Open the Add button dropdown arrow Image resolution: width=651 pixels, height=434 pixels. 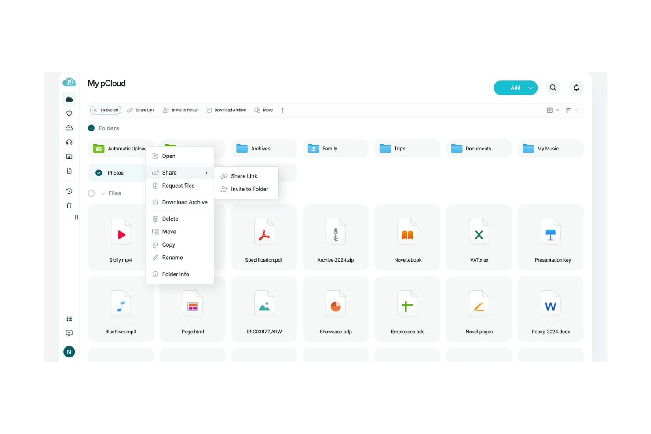coord(530,88)
